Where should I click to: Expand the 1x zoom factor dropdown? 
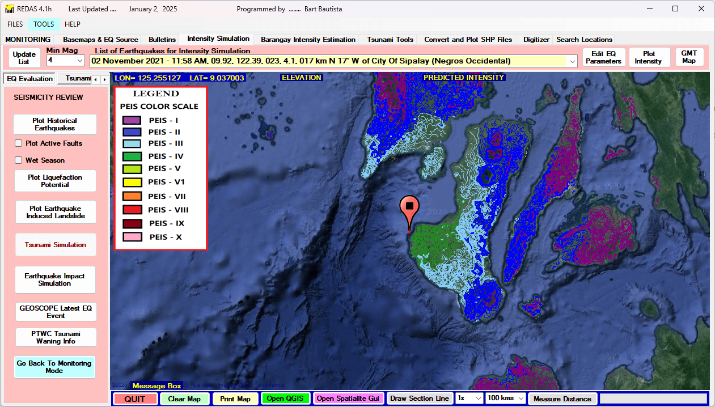(x=477, y=398)
